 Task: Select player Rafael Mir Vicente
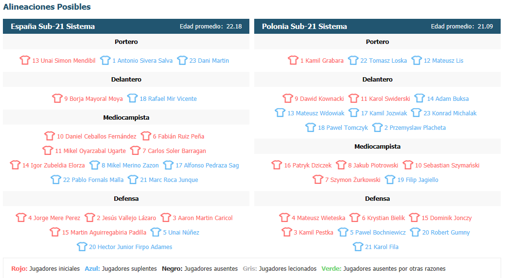pos(168,99)
